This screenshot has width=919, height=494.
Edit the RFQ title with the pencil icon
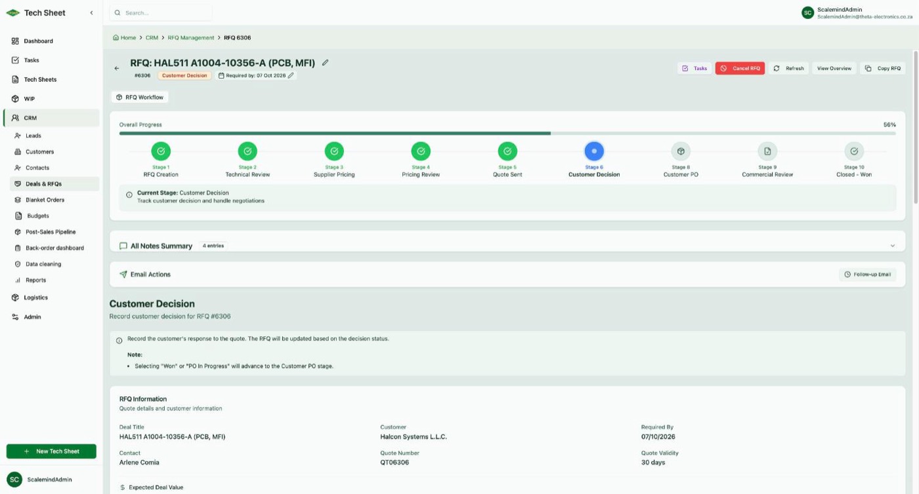pos(325,63)
